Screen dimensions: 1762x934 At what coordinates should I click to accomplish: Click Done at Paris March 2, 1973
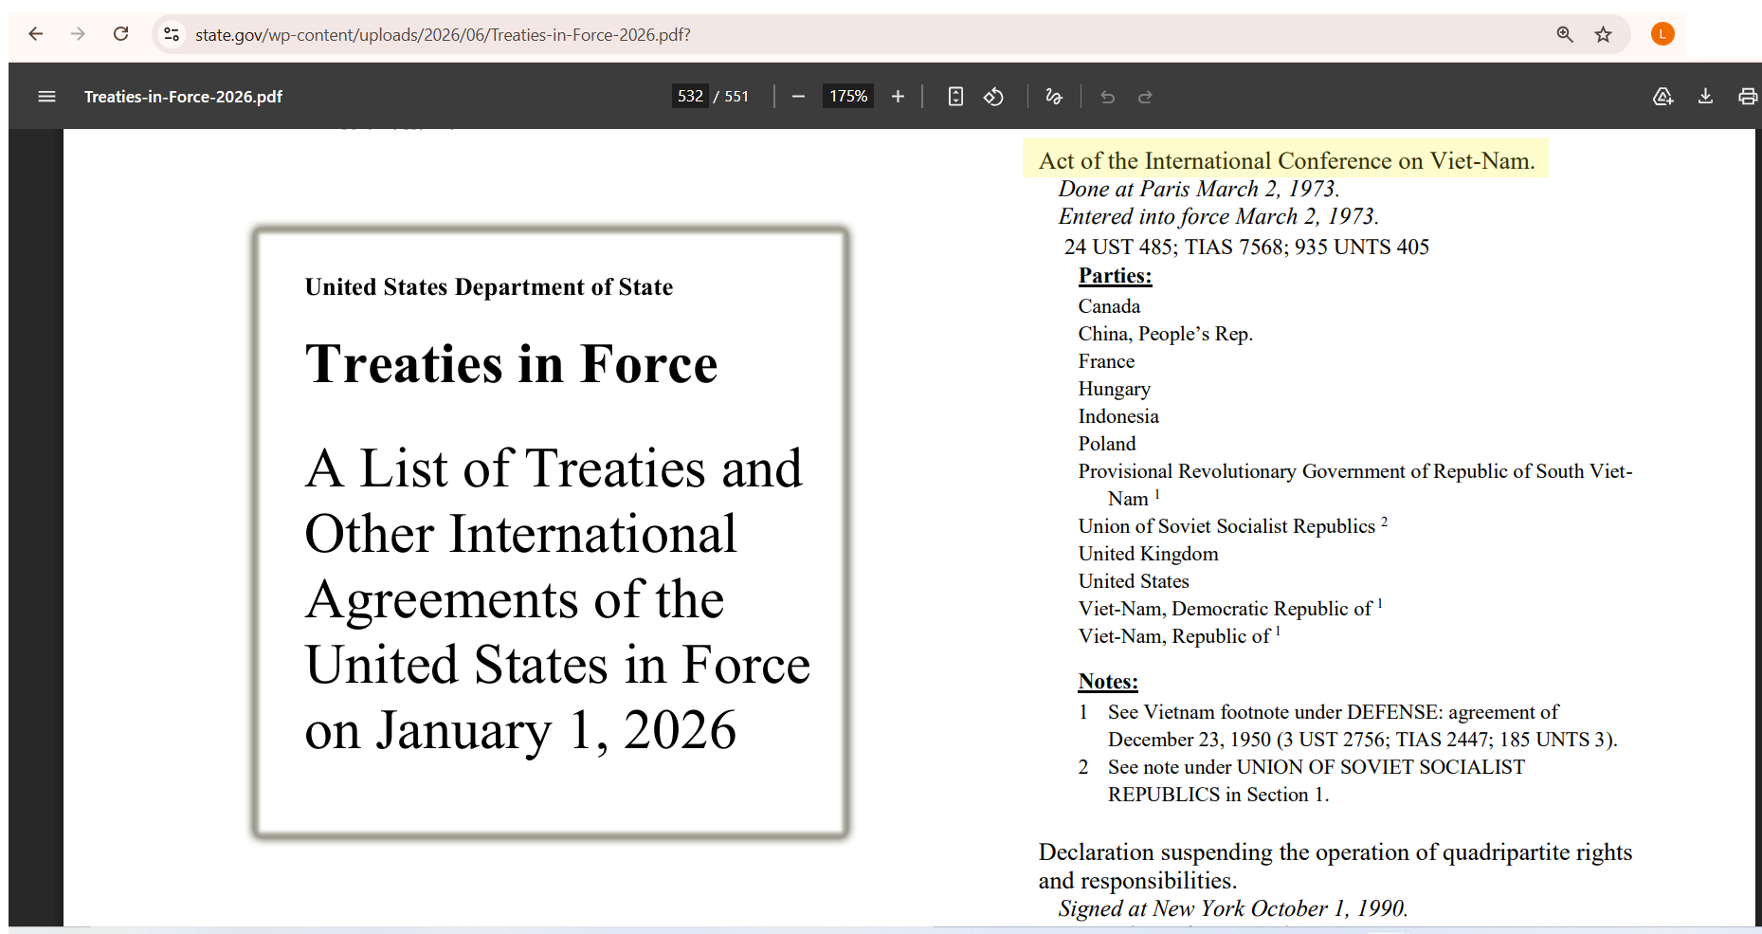1199,189
